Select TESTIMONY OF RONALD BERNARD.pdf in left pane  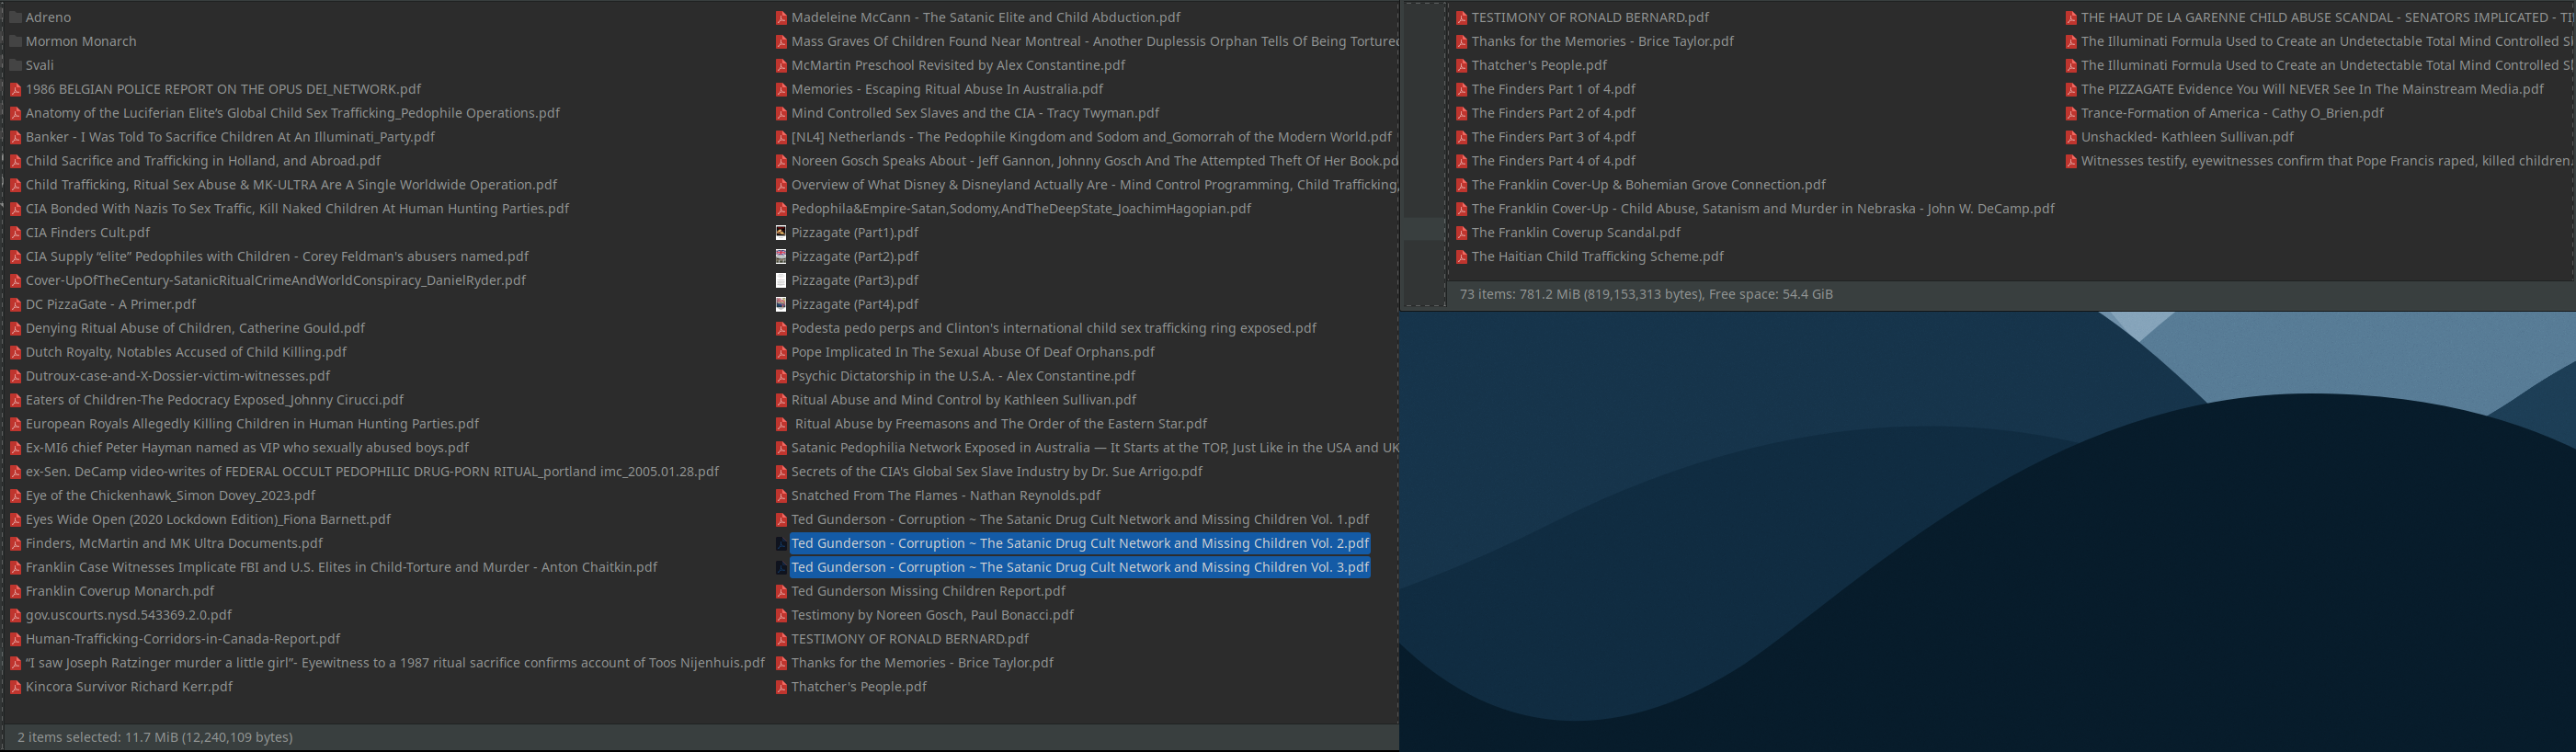click(909, 640)
